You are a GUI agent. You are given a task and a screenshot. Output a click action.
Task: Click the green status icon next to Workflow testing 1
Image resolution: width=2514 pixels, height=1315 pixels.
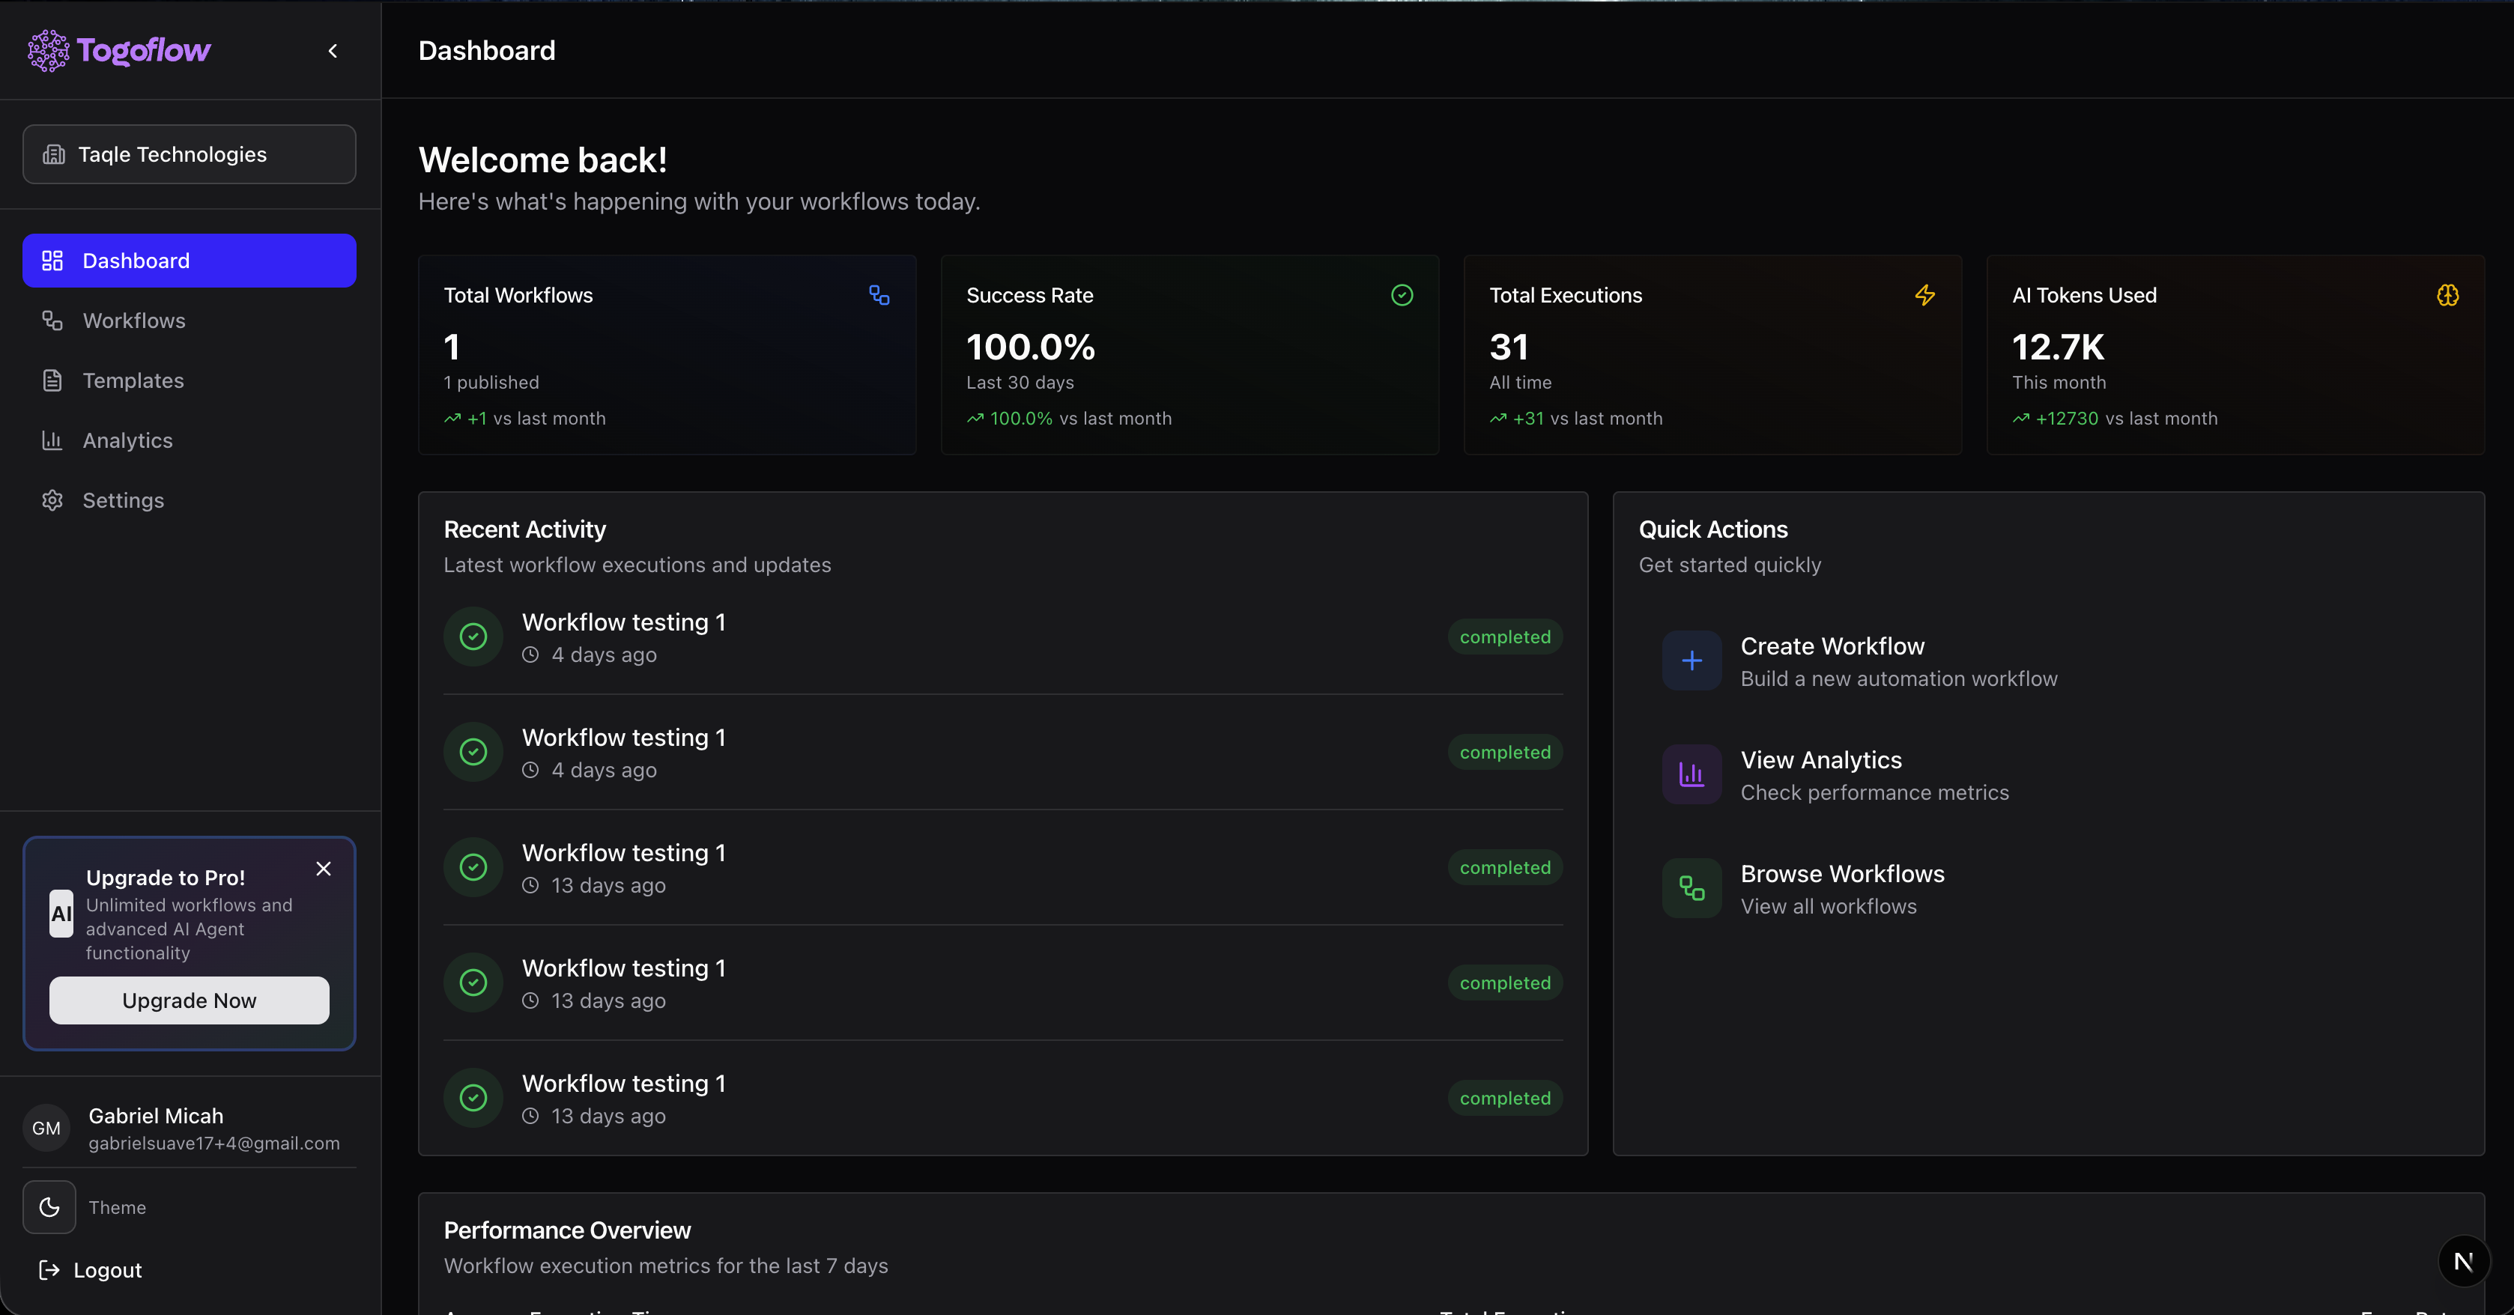(x=473, y=636)
